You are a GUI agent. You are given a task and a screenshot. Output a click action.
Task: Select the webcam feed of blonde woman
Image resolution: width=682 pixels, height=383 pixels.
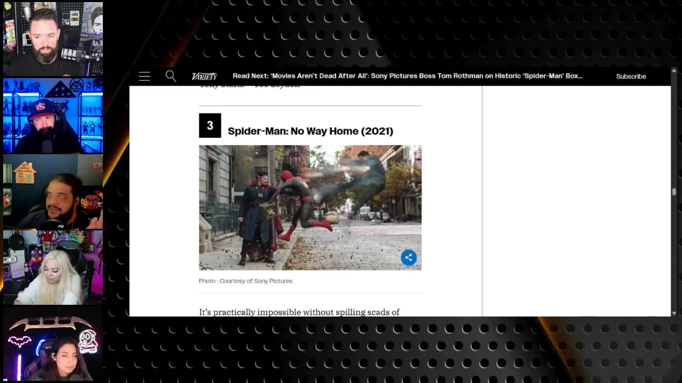[53, 268]
